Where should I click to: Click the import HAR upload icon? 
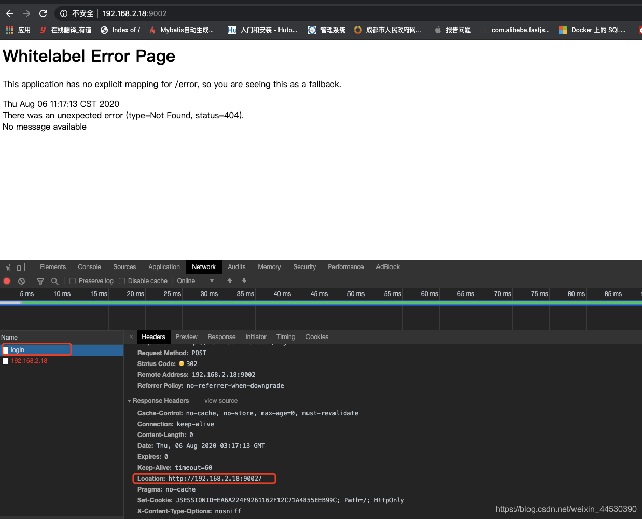[230, 281]
